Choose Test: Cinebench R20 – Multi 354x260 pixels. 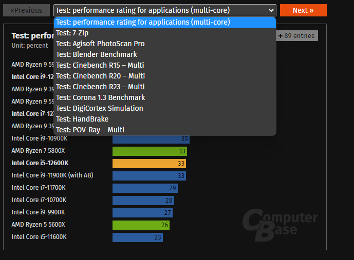(x=165, y=76)
